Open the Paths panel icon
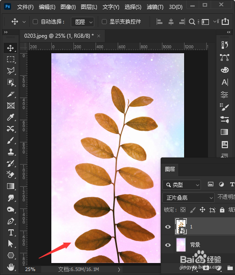Viewport: 235px width, 275px height. point(224,57)
